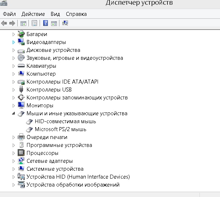Screen dimensions: 220x197
Task: Click the show/hide console tree toolbar icon
Action: 23,23
